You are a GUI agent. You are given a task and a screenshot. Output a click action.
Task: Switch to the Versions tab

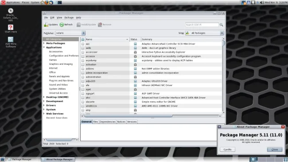coord(132,122)
